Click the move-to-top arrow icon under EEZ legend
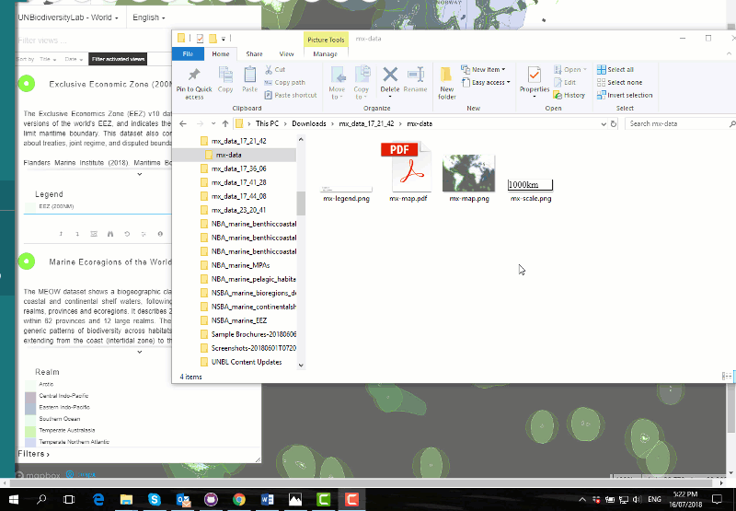Screen dimensions: 736x511 pos(61,234)
